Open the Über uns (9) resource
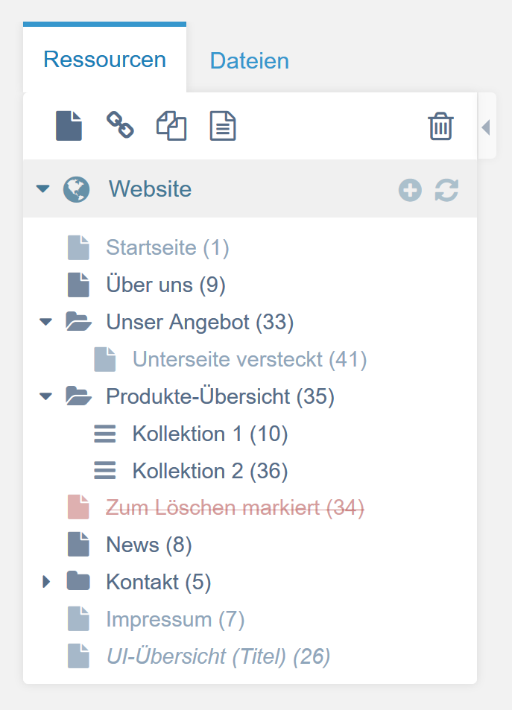Screen dimensions: 512x710 click(x=165, y=285)
